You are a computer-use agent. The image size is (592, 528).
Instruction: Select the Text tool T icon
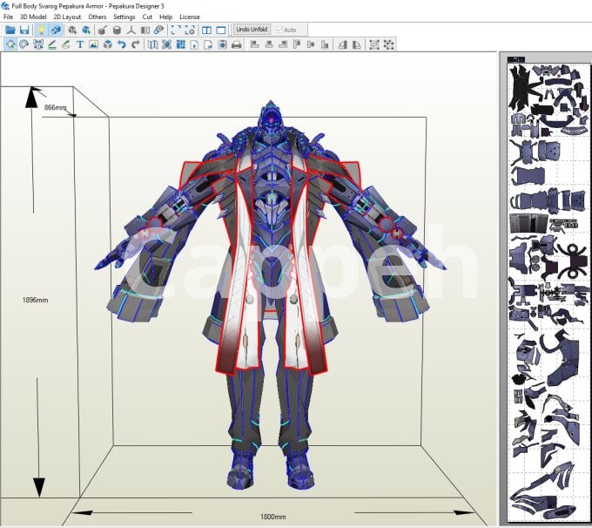coord(80,44)
